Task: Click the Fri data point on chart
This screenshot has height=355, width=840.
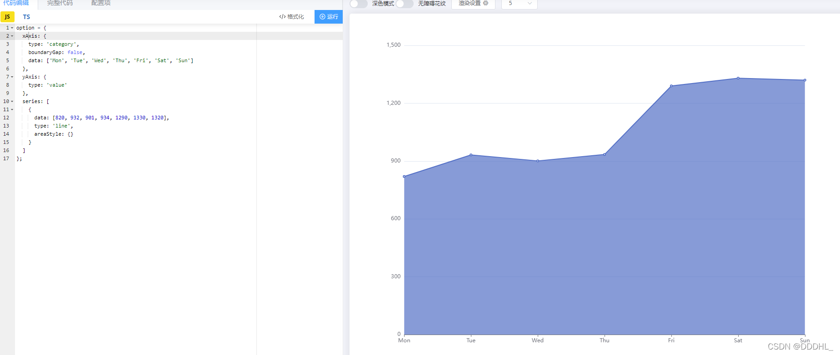Action: click(x=671, y=86)
